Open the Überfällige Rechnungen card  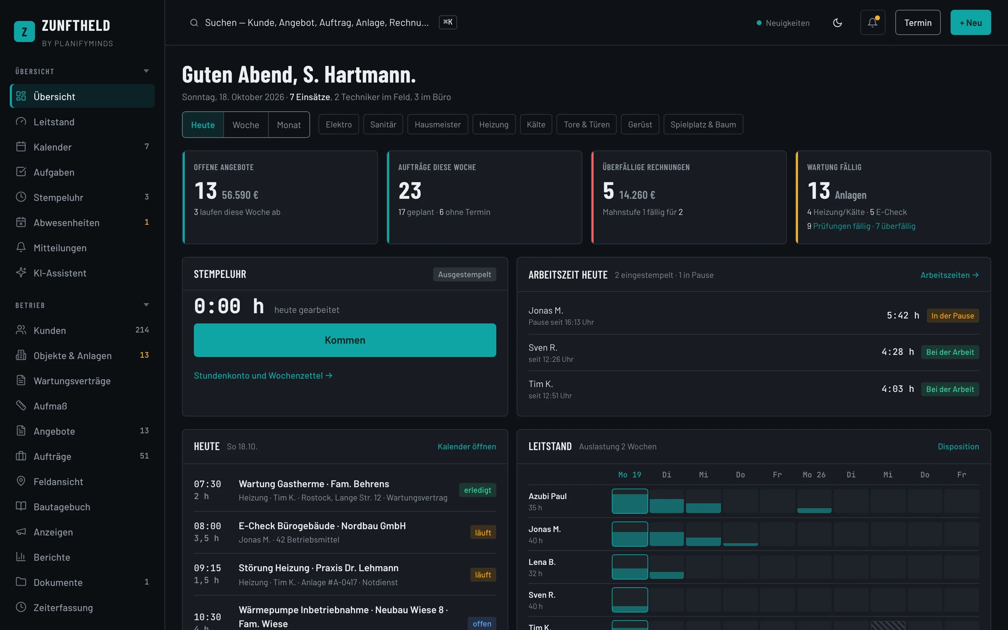(688, 197)
